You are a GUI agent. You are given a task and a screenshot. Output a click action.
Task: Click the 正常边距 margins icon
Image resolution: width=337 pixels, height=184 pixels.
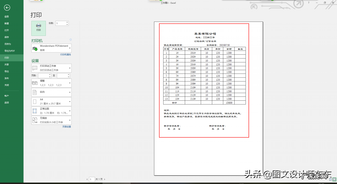(x=34, y=110)
